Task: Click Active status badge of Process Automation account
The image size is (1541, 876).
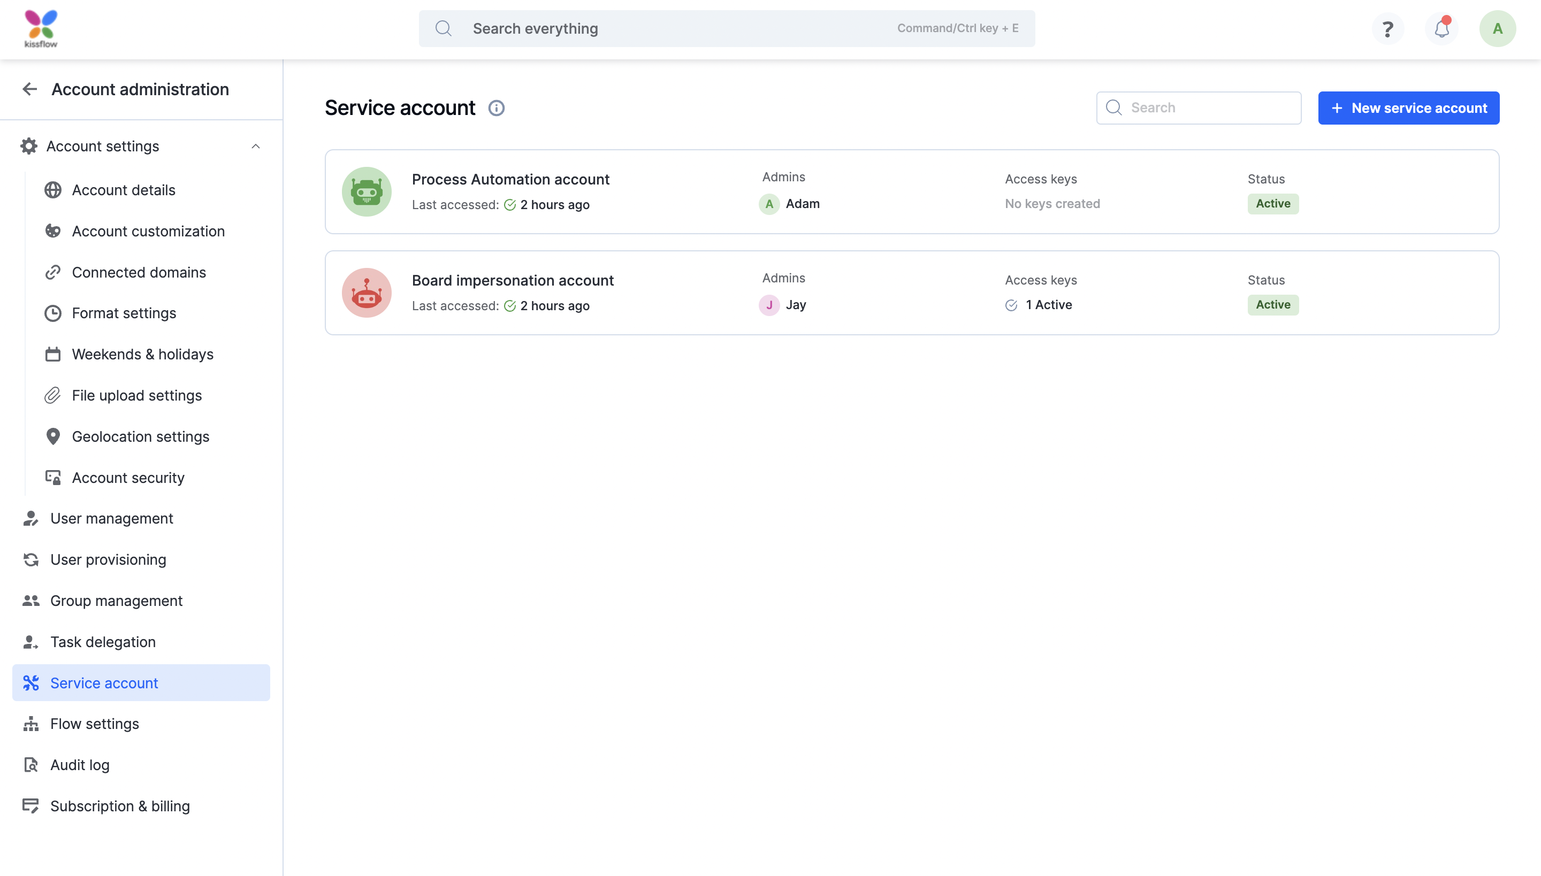Action: pos(1273,204)
